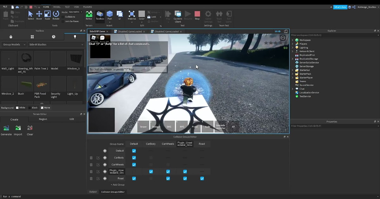This screenshot has height=199, width=380.
Task: Click the Import terrain icon
Action: click(18, 128)
